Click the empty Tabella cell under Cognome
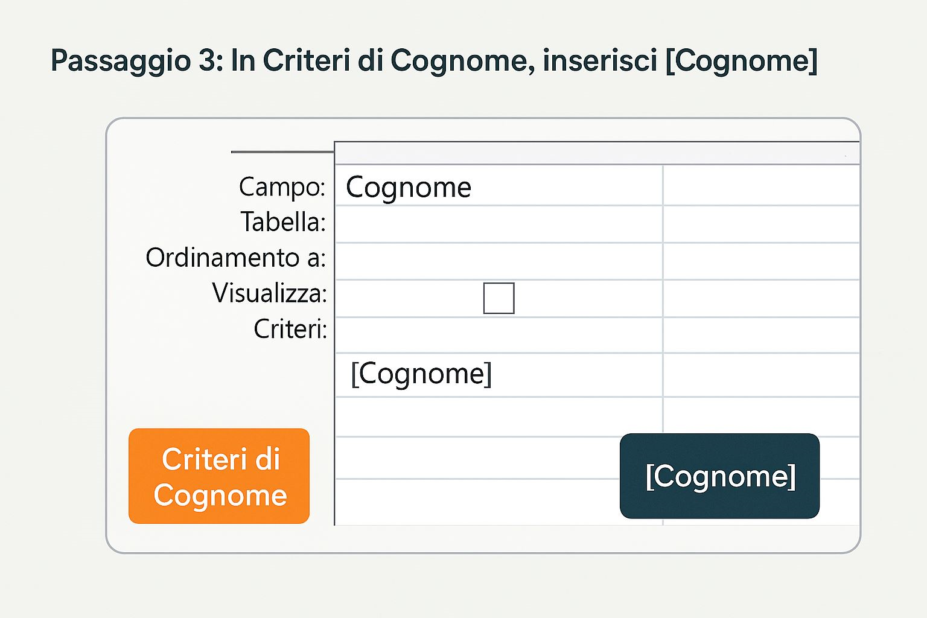 [498, 224]
